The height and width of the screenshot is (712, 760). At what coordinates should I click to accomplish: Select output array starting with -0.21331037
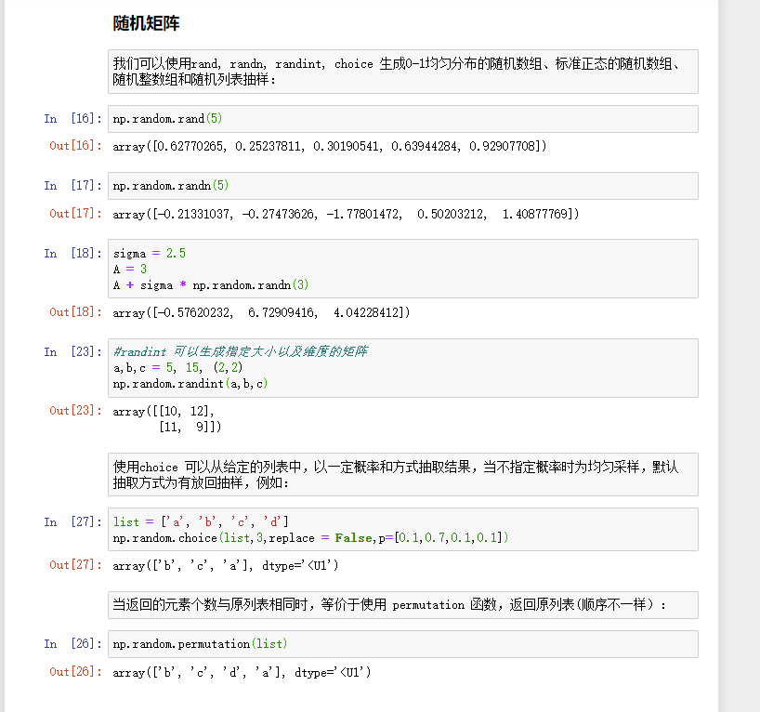(x=346, y=214)
